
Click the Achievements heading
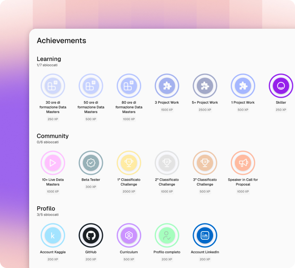(61, 41)
